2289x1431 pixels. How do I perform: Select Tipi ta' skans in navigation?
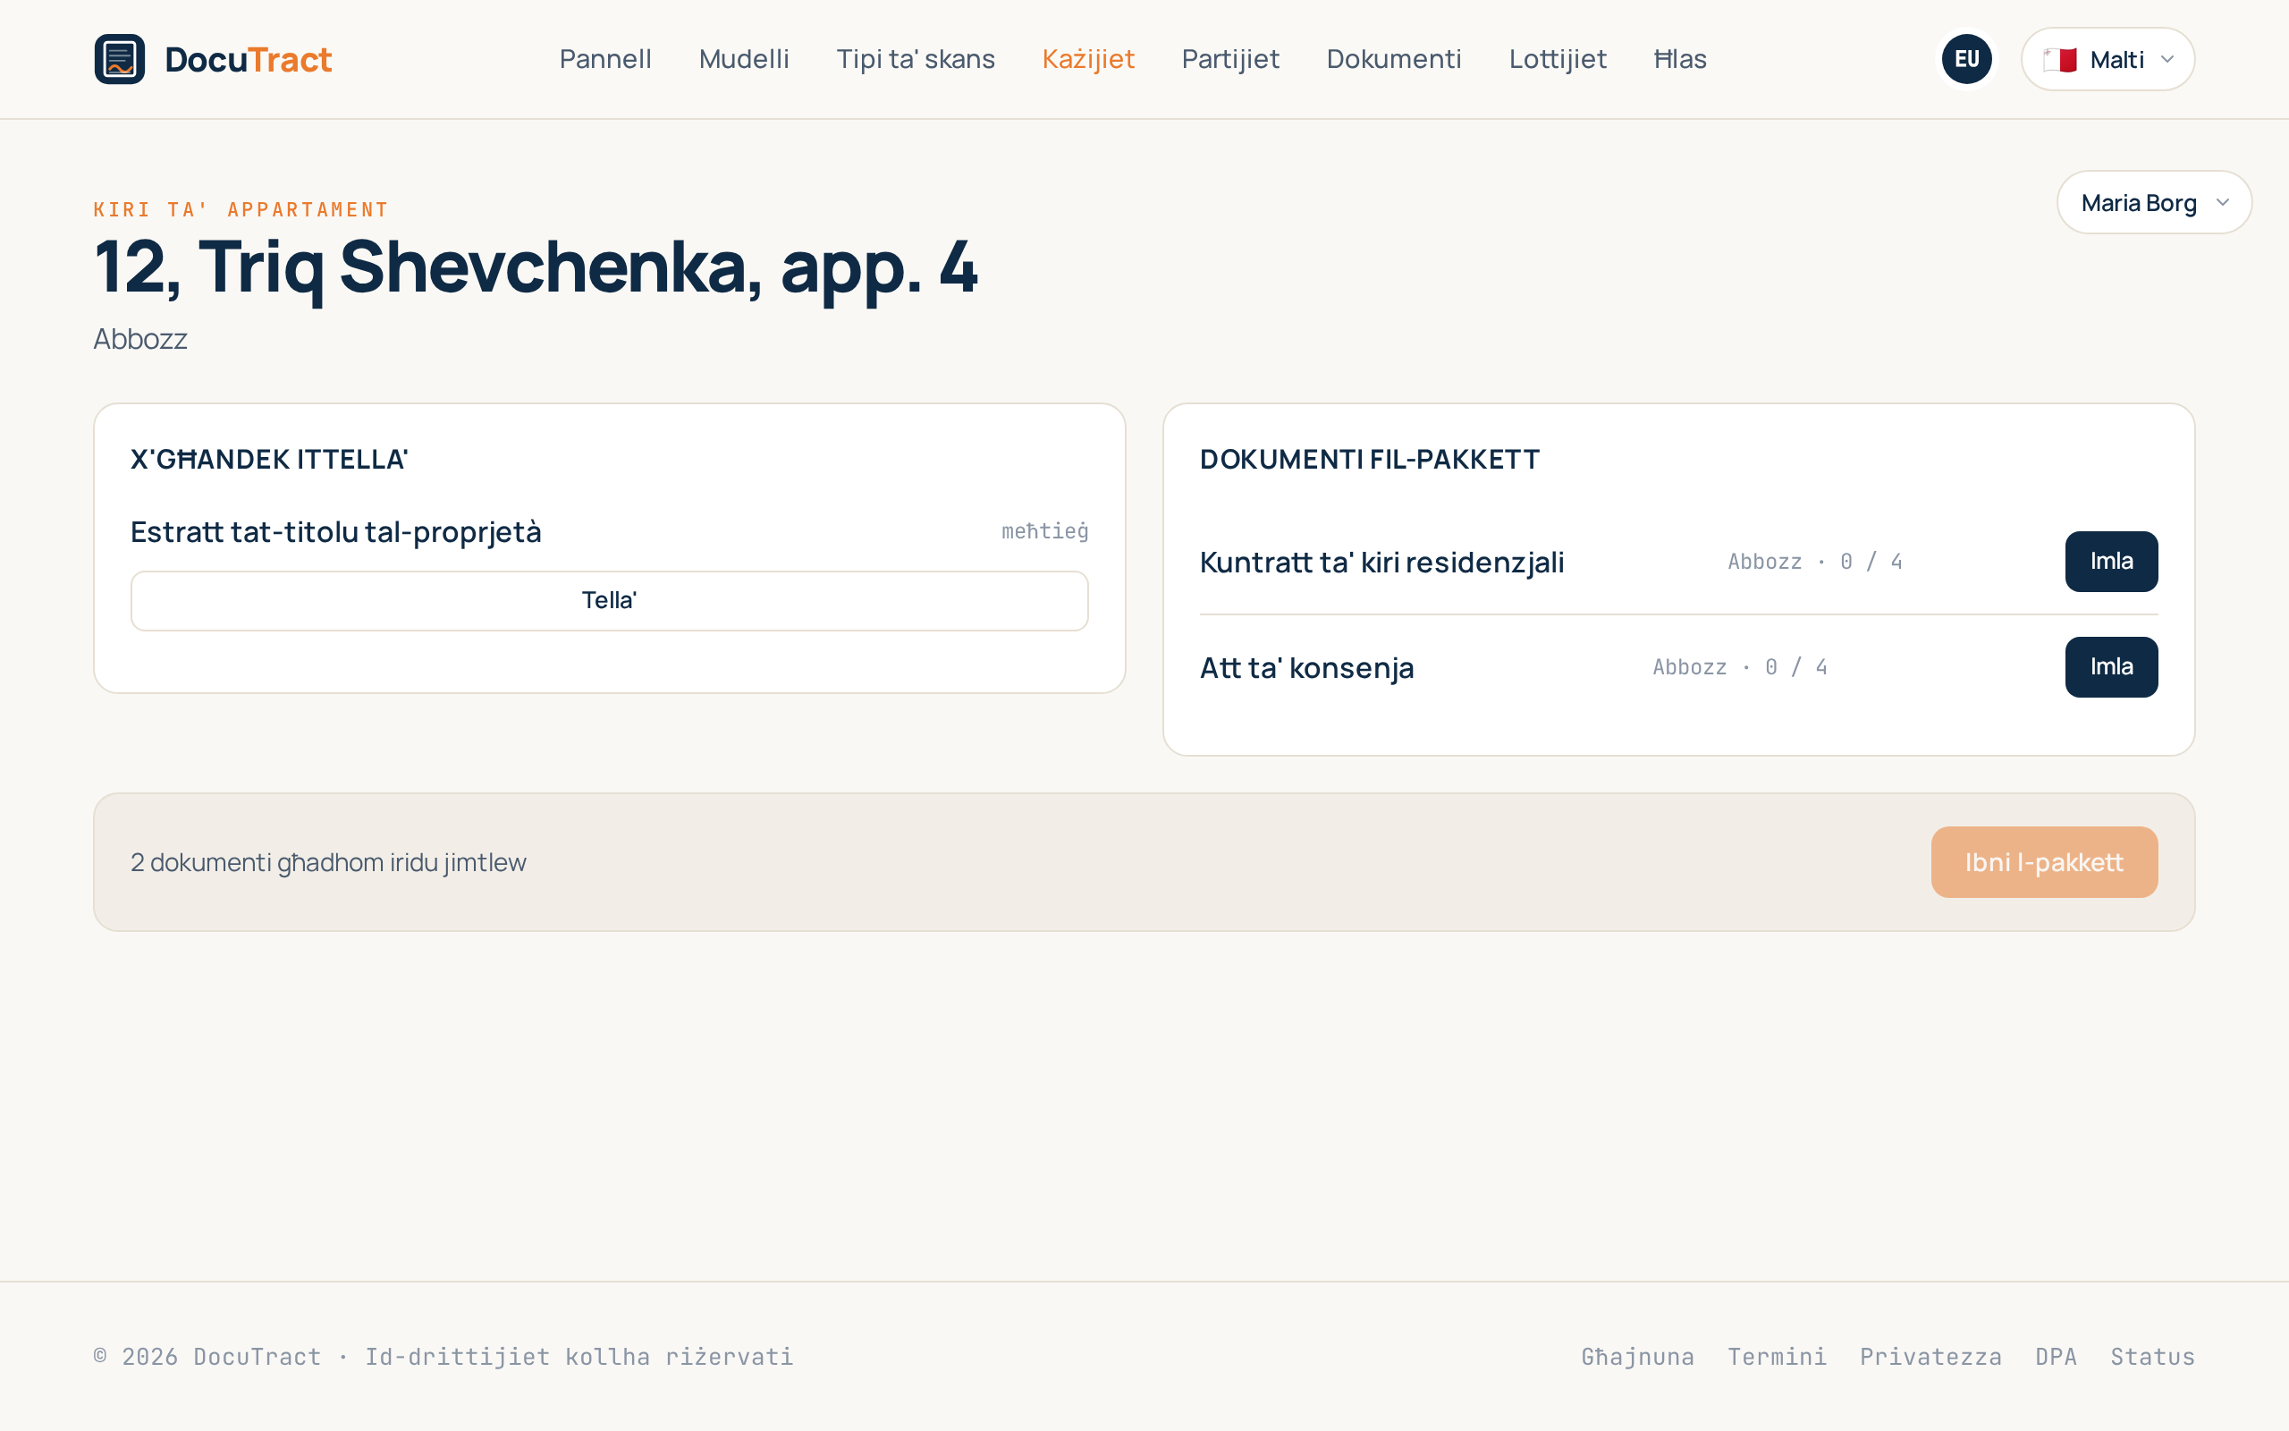pos(915,59)
